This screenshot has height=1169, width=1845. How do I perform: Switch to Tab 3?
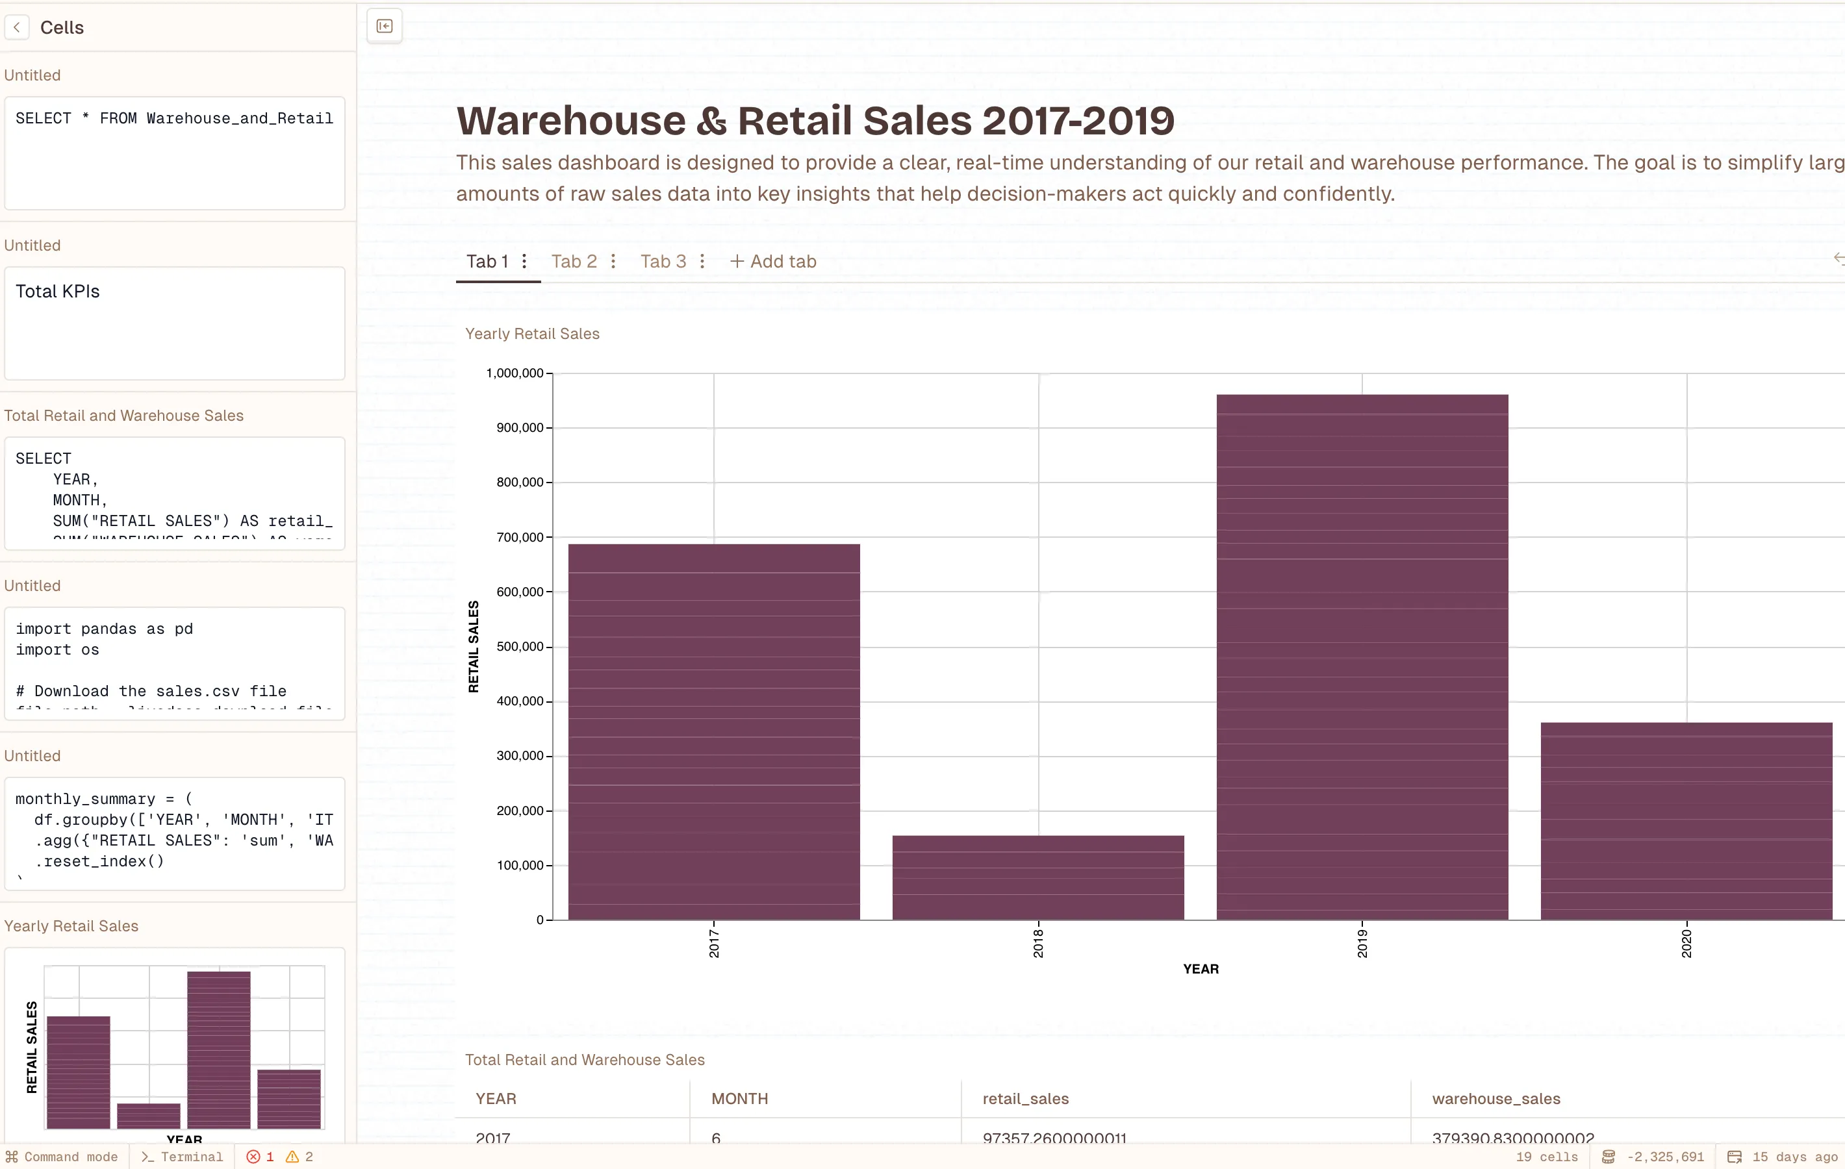(663, 261)
